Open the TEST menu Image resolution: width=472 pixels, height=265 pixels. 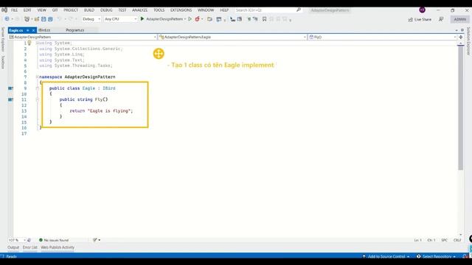pyautogui.click(x=122, y=10)
